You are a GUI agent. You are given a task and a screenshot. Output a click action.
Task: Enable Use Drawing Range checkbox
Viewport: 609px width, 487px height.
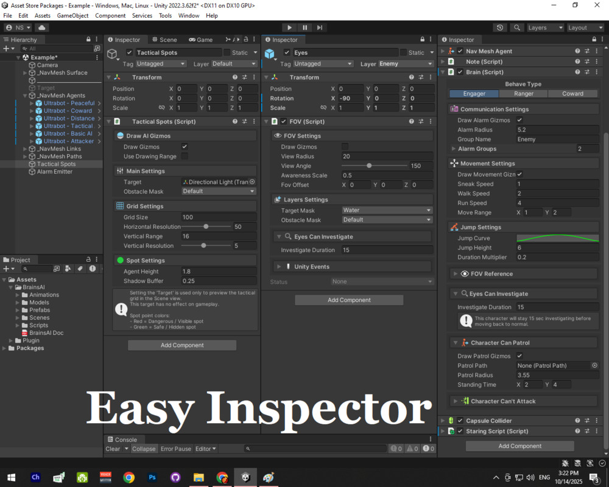point(185,156)
